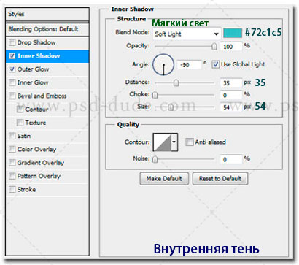Select the Inner Shadow style row

point(47,56)
